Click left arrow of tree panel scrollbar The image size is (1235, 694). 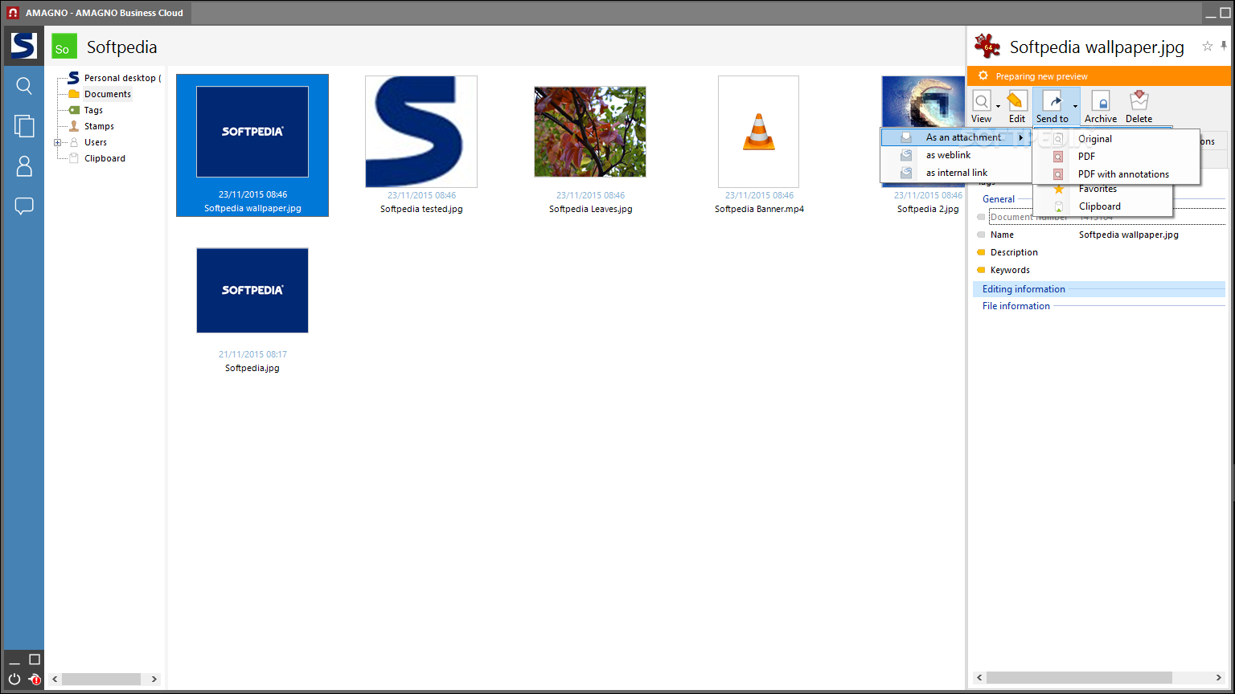coord(55,679)
